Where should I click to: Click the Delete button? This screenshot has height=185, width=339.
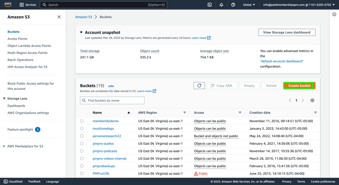(271, 85)
